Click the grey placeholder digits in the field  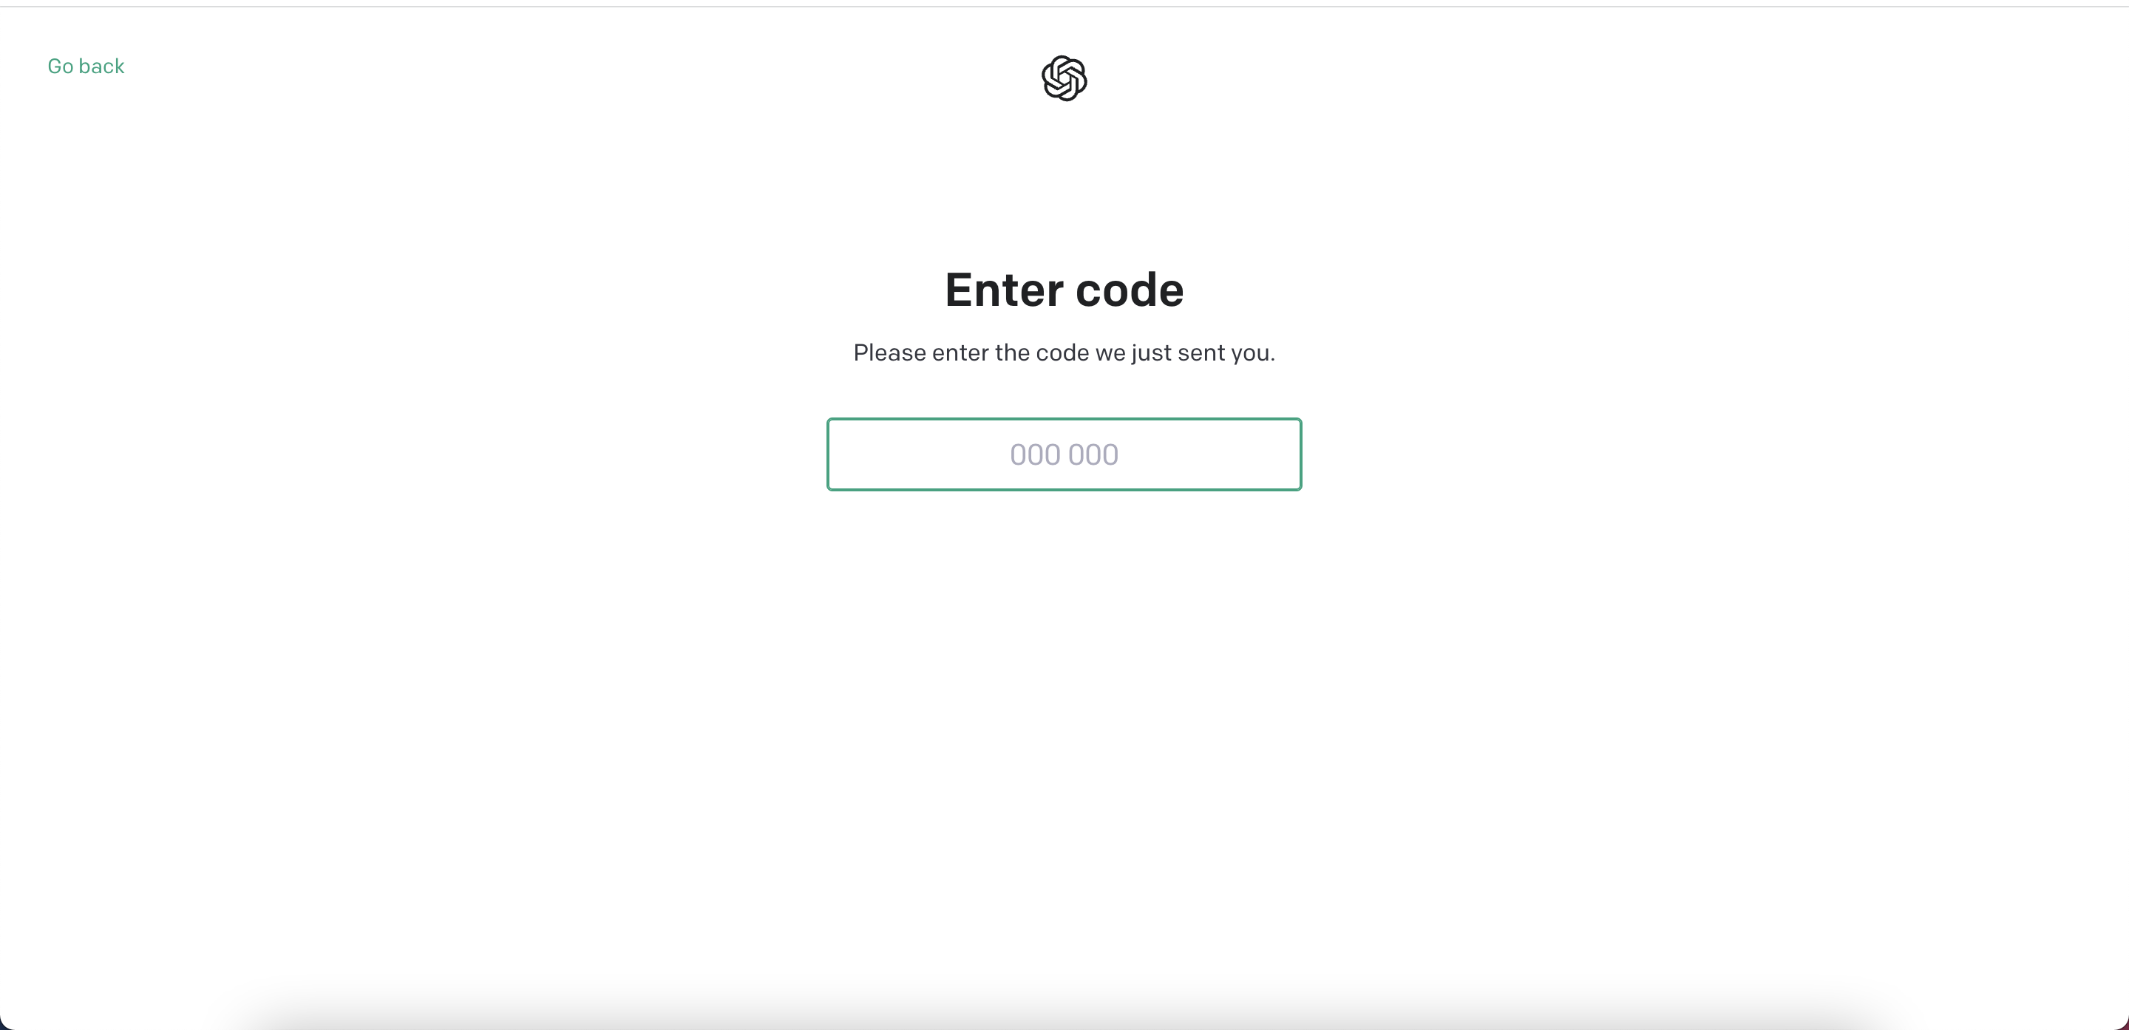click(x=1064, y=454)
